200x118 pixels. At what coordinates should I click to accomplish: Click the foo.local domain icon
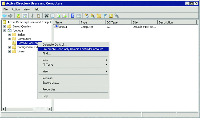9,30
